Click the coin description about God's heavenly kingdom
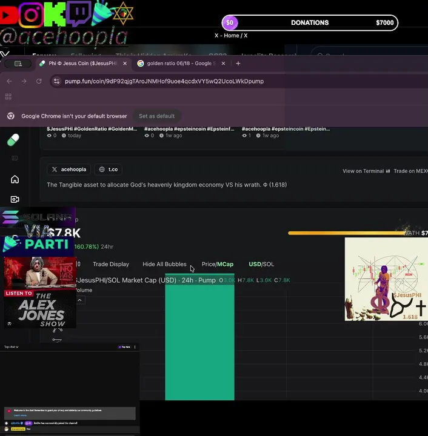This screenshot has height=436, width=428. pos(167,185)
